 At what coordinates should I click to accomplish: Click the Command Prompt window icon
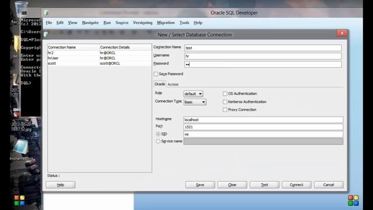pos(24,13)
